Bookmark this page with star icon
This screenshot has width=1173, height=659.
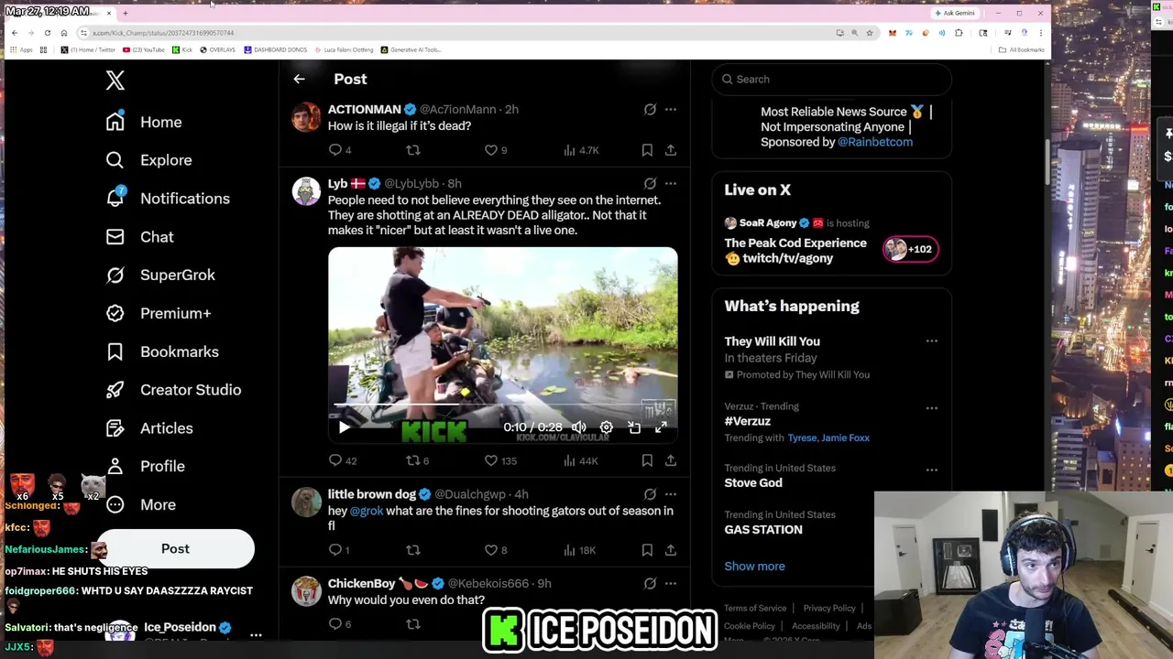click(869, 33)
